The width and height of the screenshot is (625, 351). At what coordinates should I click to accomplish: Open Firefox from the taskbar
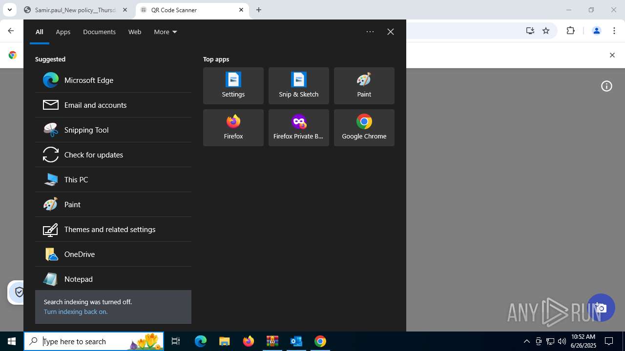click(249, 341)
